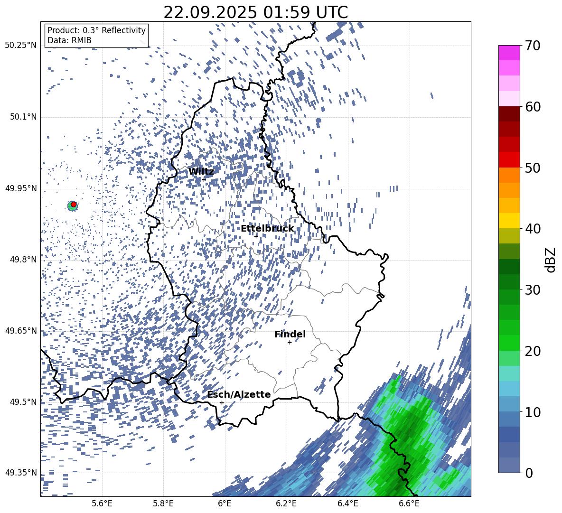Image resolution: width=562 pixels, height=513 pixels.
Task: Click the Ettelbruck city label
Action: (x=267, y=229)
